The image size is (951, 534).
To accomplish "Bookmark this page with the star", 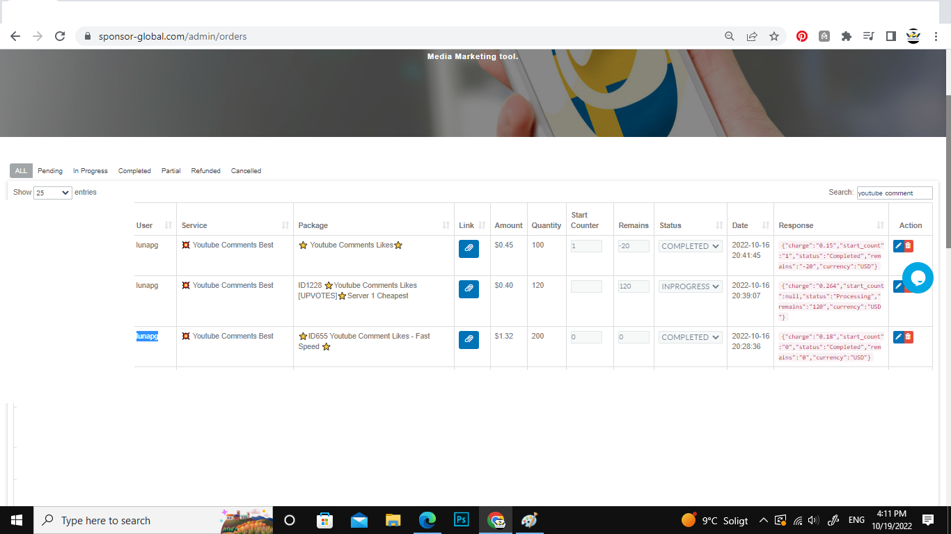I will coord(774,36).
